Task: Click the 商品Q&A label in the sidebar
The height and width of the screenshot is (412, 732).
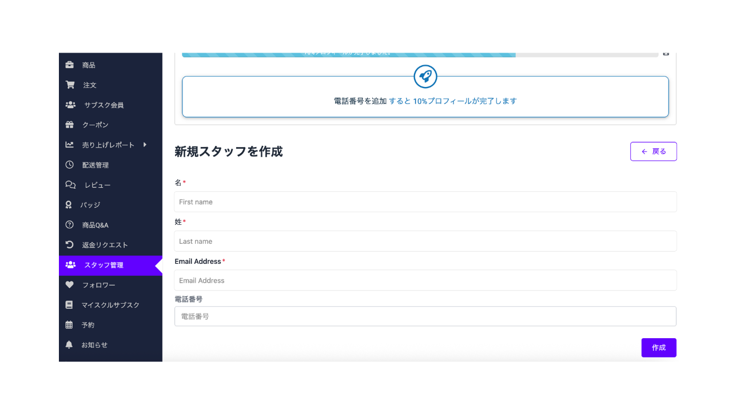Action: pos(95,225)
